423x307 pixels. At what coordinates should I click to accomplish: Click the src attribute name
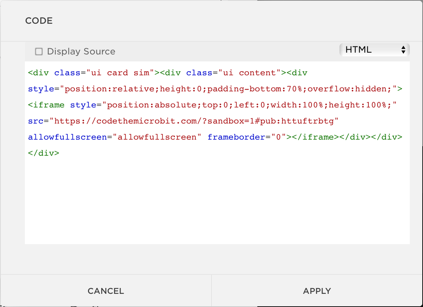(36, 121)
